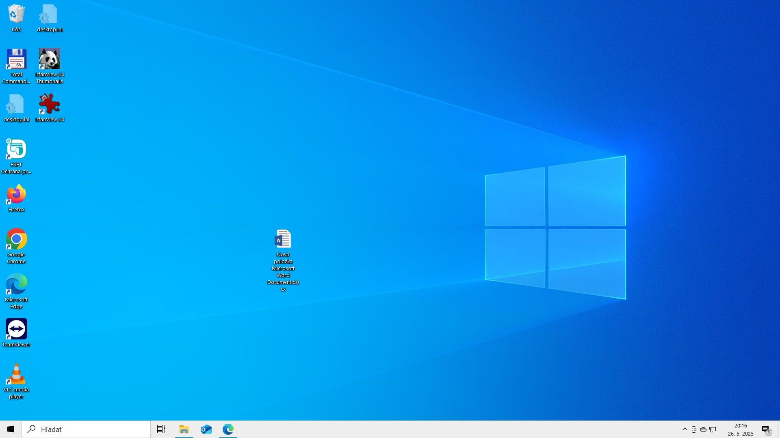
Task: Expand hidden system tray icons
Action: [685, 429]
